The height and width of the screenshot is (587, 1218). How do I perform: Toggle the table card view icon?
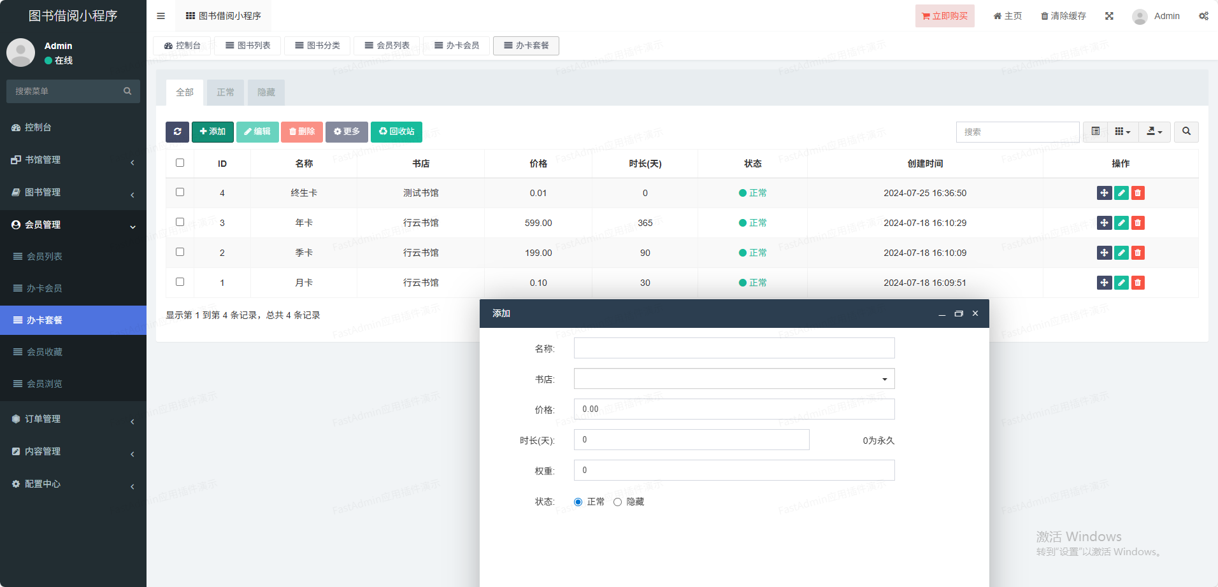pos(1095,132)
